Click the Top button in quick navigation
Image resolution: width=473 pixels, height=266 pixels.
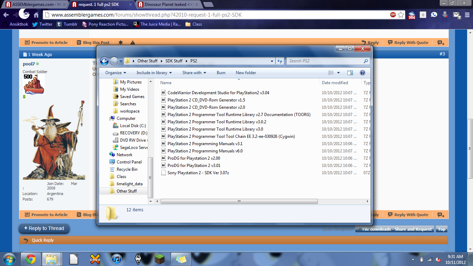coord(441,229)
